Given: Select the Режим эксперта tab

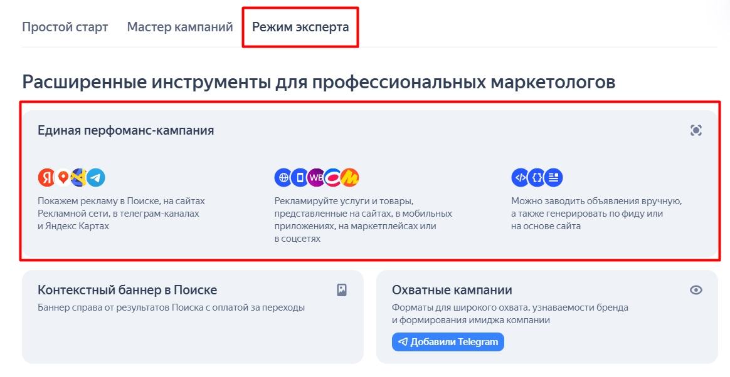Looking at the screenshot, I should [x=300, y=27].
